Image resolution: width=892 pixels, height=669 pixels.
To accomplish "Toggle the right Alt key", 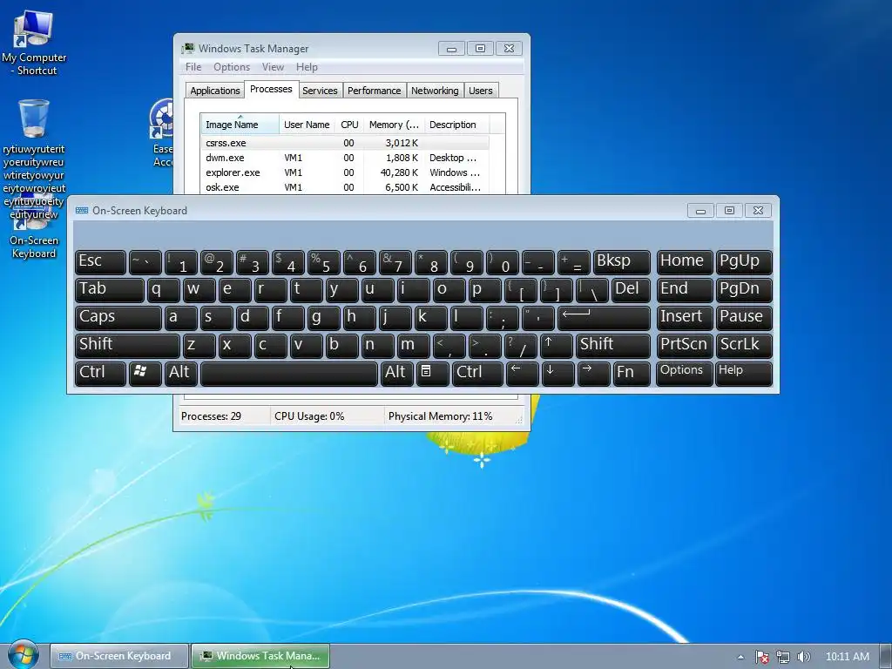I will click(396, 374).
